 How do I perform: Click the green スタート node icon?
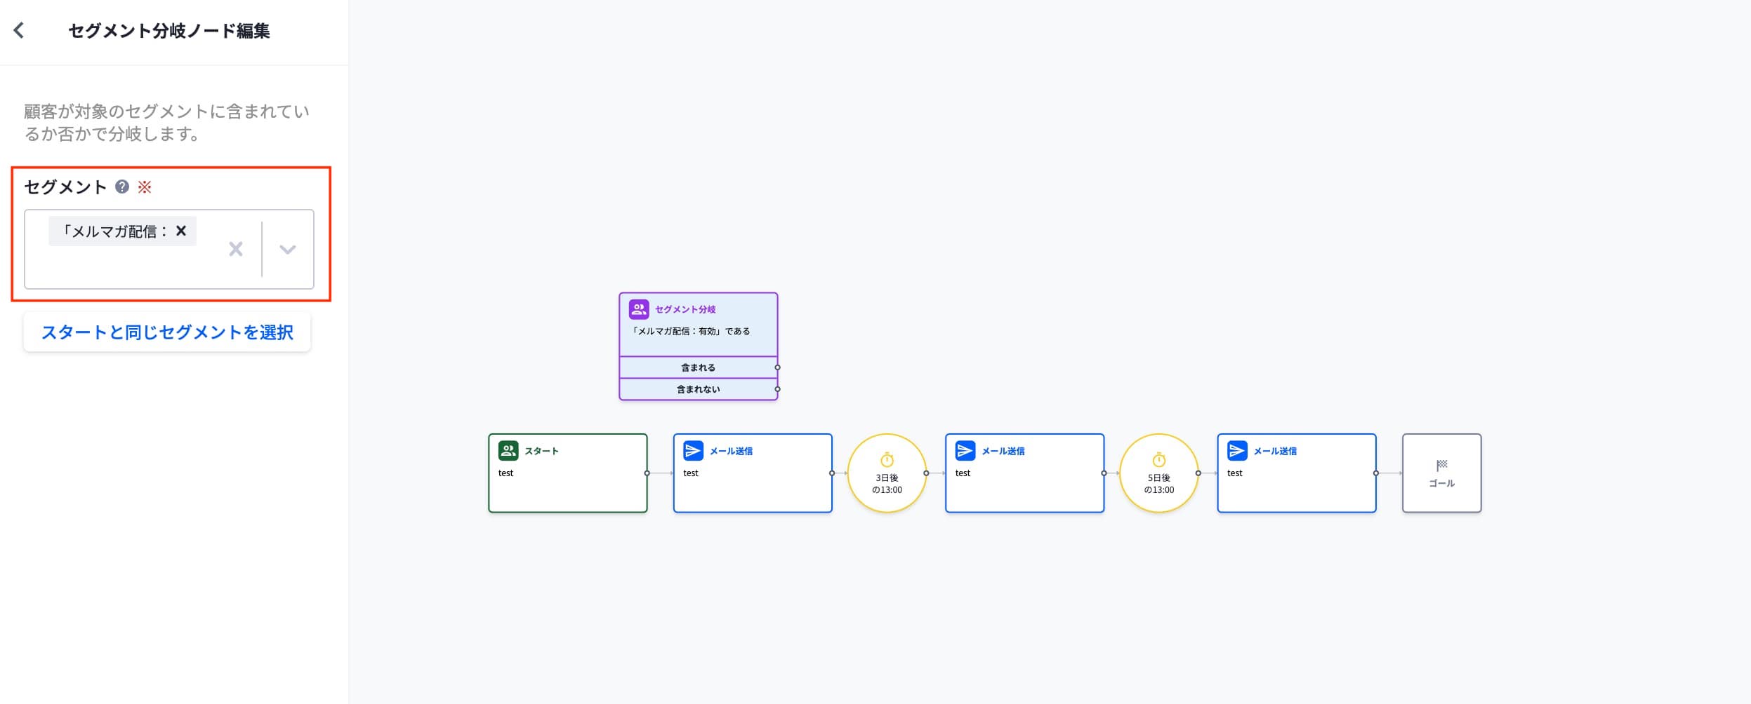(x=508, y=451)
